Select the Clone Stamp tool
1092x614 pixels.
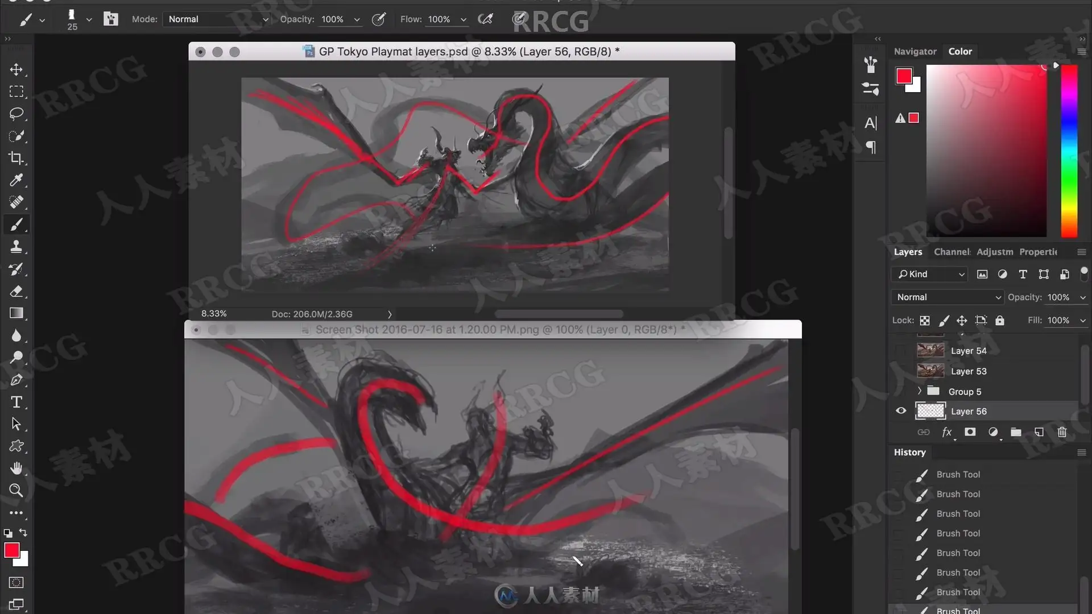click(16, 247)
